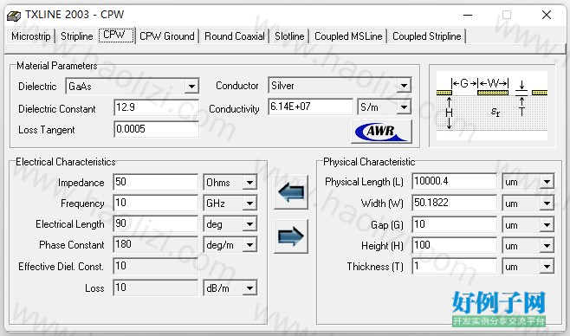Click the left arrow synthesize button
Screen dimensions: 570x336
291,192
